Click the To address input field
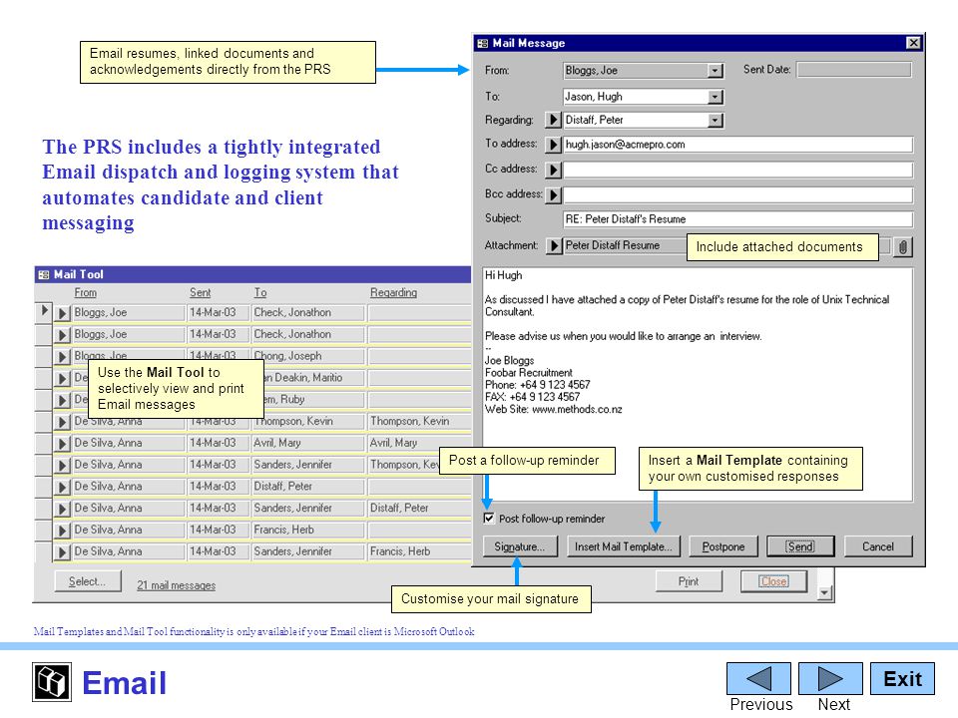958x718 pixels. 738,145
